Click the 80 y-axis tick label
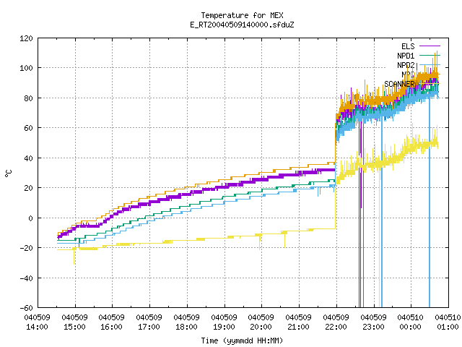 [28, 98]
